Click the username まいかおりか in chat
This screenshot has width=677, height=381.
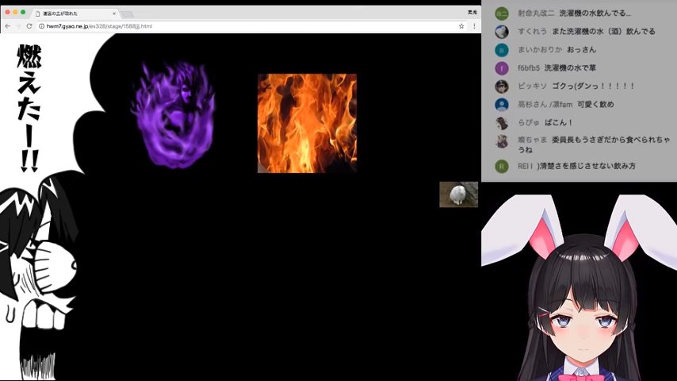tap(540, 50)
